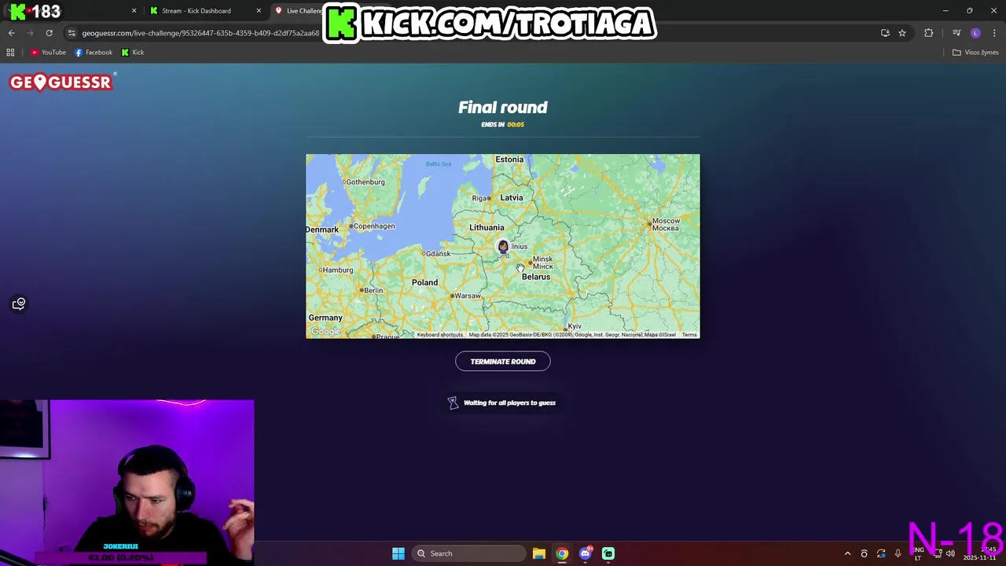The image size is (1006, 566).
Task: Click Keyboard shortcuts on the map
Action: (x=440, y=335)
